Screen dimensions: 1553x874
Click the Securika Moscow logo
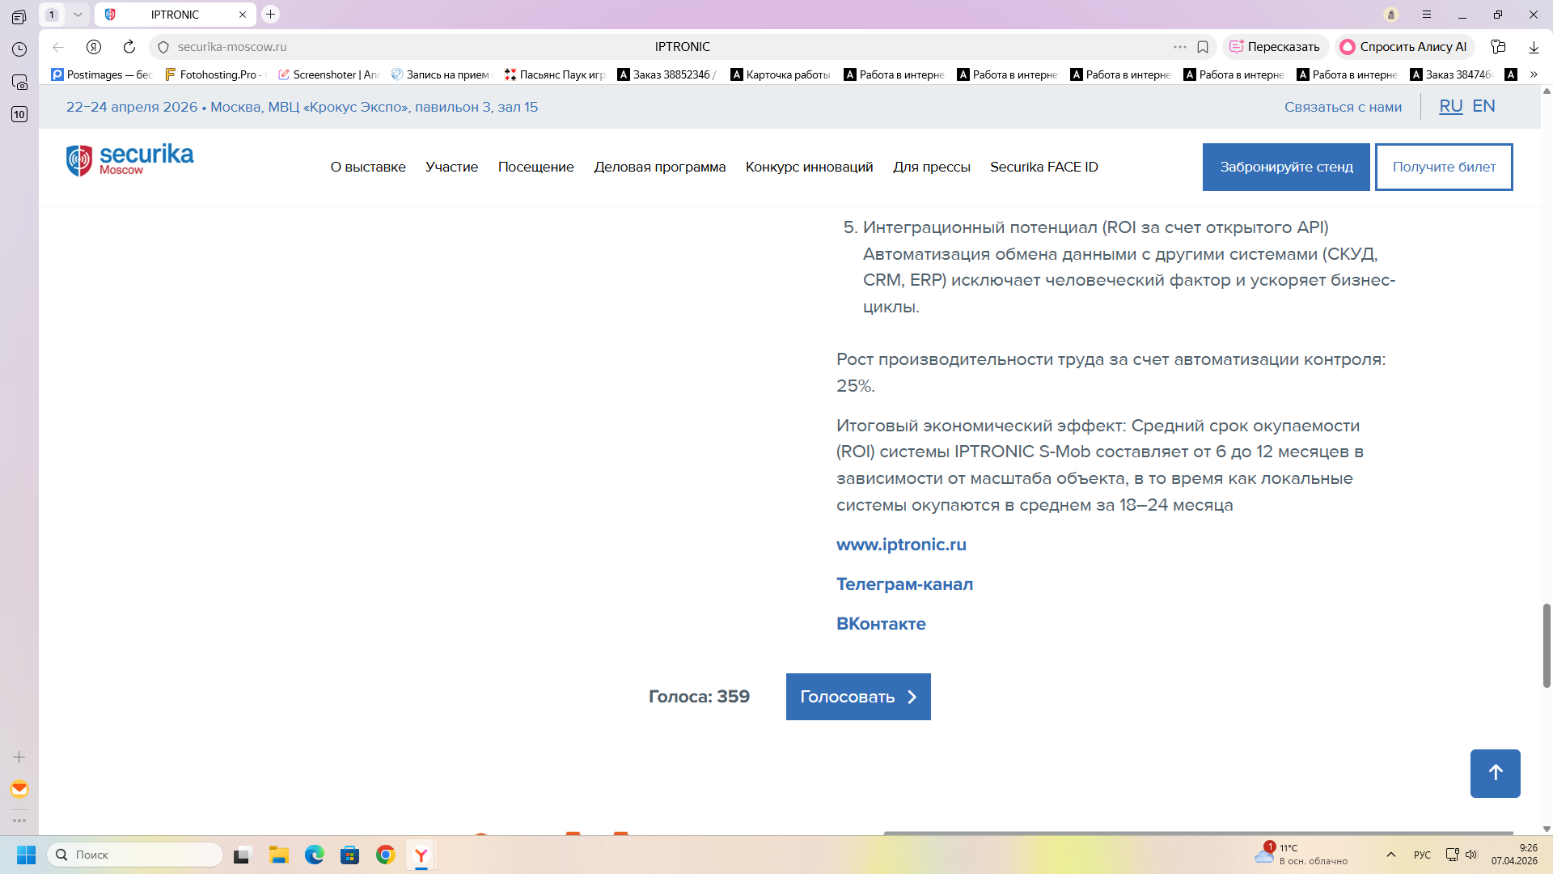129,159
